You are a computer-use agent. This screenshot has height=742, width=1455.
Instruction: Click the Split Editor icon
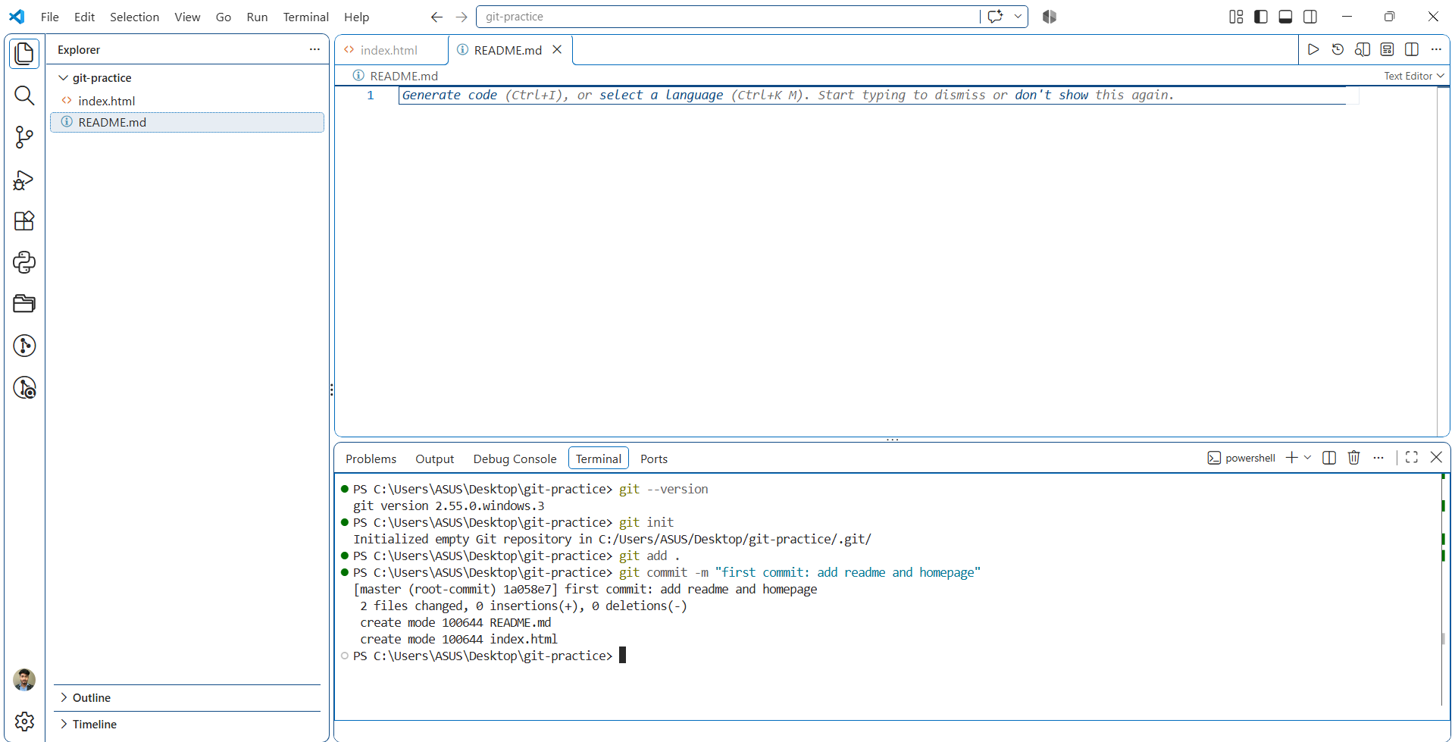tap(1412, 49)
